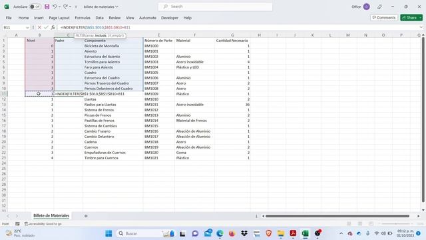Click the pen icon near the account avatar
The image size is (426, 240).
[379, 7]
